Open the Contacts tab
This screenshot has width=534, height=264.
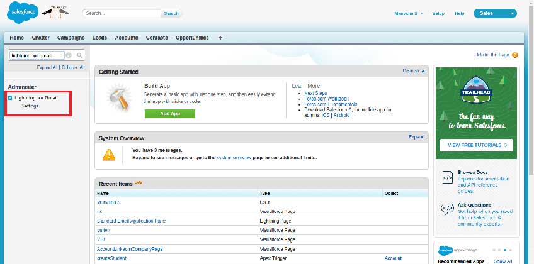pyautogui.click(x=157, y=38)
